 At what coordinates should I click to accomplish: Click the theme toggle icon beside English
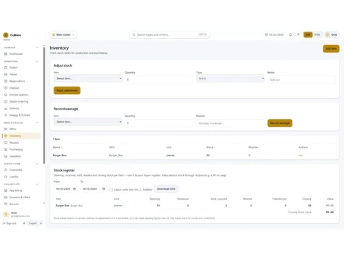point(24,223)
